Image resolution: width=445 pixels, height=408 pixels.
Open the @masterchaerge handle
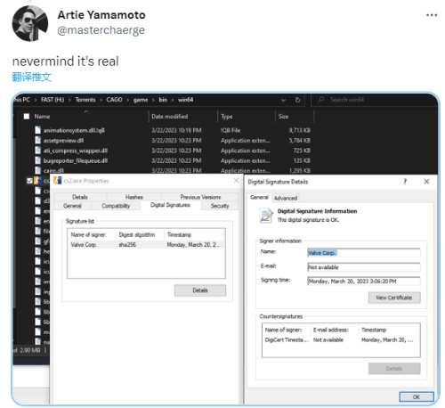101,30
